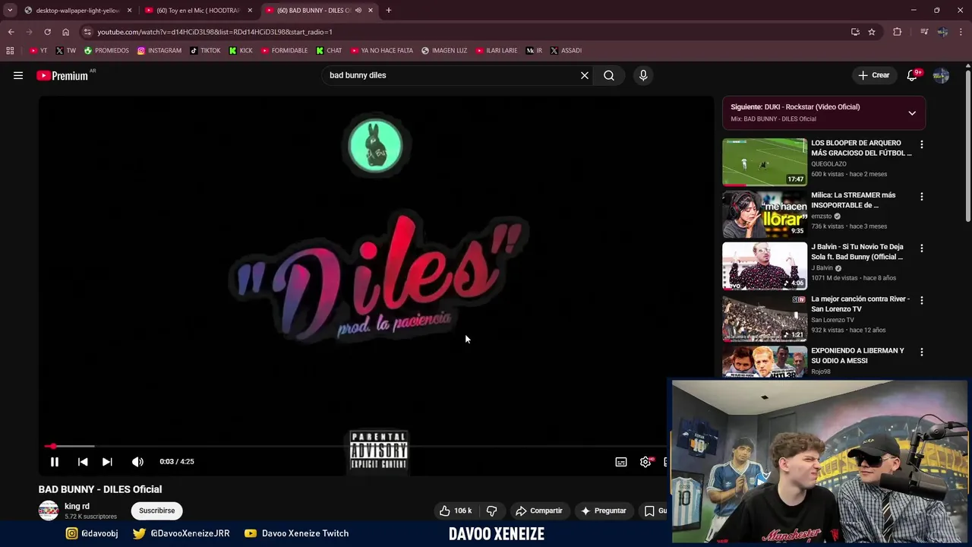Save the video with bookmark button
972x547 pixels.
pyautogui.click(x=655, y=511)
